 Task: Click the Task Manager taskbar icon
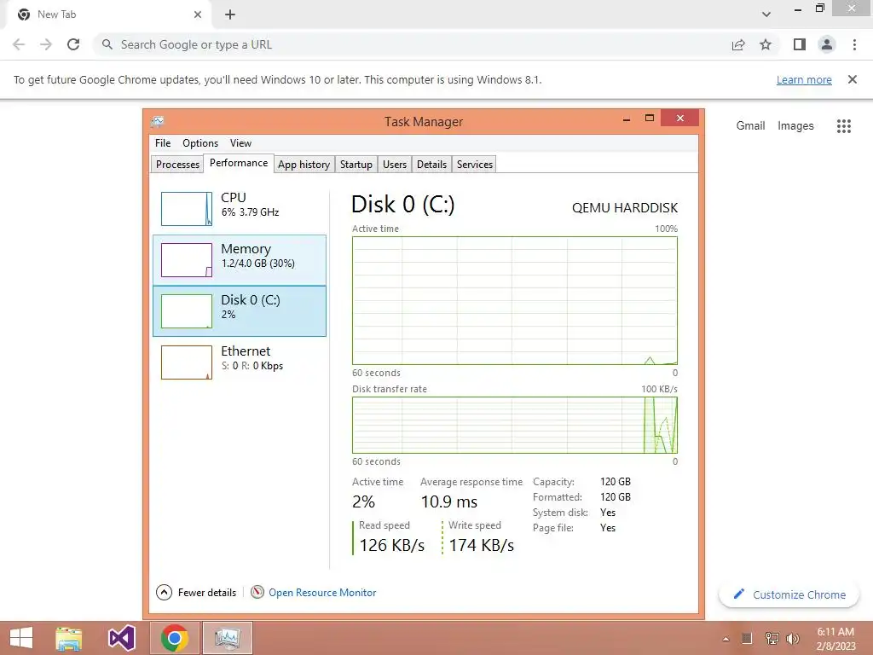coord(227,638)
